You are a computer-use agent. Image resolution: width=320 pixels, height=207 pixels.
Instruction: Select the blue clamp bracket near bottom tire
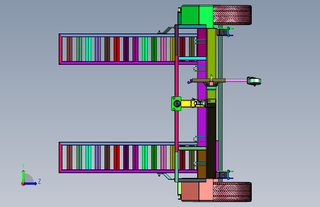[228, 175]
